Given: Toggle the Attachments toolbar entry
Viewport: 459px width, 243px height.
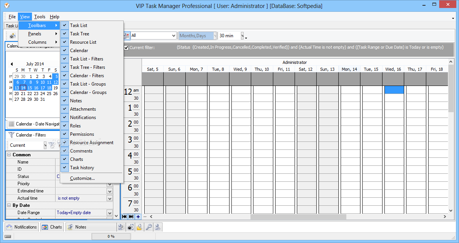Looking at the screenshot, I should coord(92,109).
